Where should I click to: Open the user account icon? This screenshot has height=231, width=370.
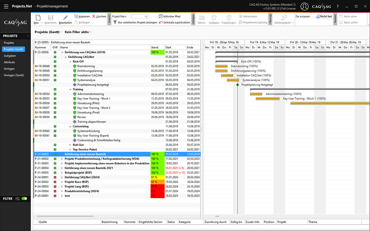pyautogui.click(x=304, y=6)
